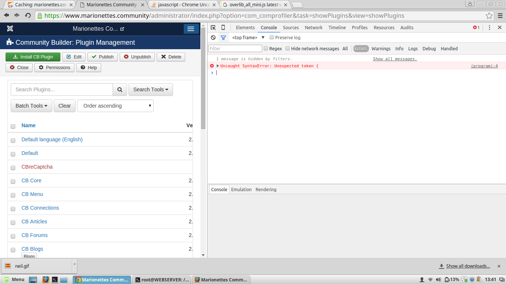Click the address bar URL
The width and height of the screenshot is (506, 284).
click(x=224, y=16)
